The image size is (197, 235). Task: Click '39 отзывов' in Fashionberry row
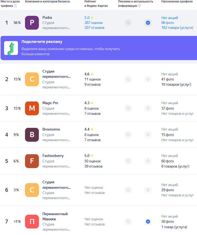93,166
